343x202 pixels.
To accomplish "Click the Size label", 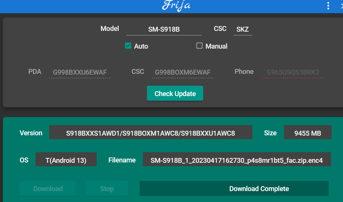I will coord(270,133).
